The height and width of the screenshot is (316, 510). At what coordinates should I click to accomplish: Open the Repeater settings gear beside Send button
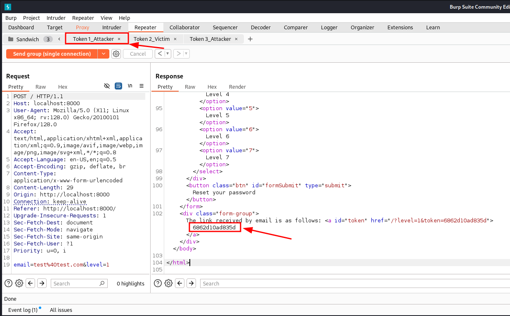(x=116, y=54)
